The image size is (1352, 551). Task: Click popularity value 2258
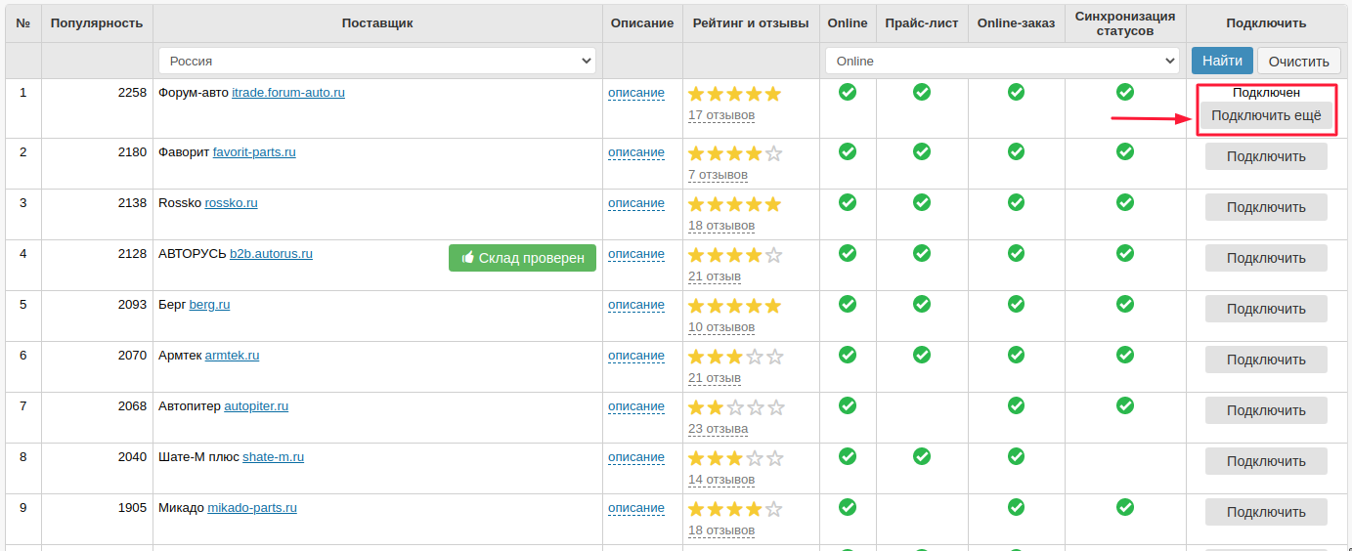tap(132, 93)
